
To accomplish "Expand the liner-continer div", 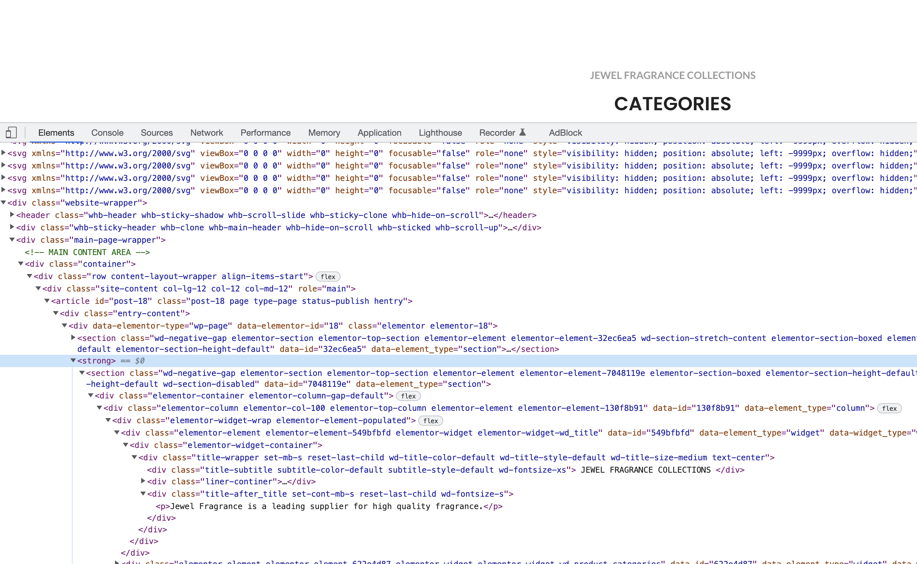I will pos(143,481).
